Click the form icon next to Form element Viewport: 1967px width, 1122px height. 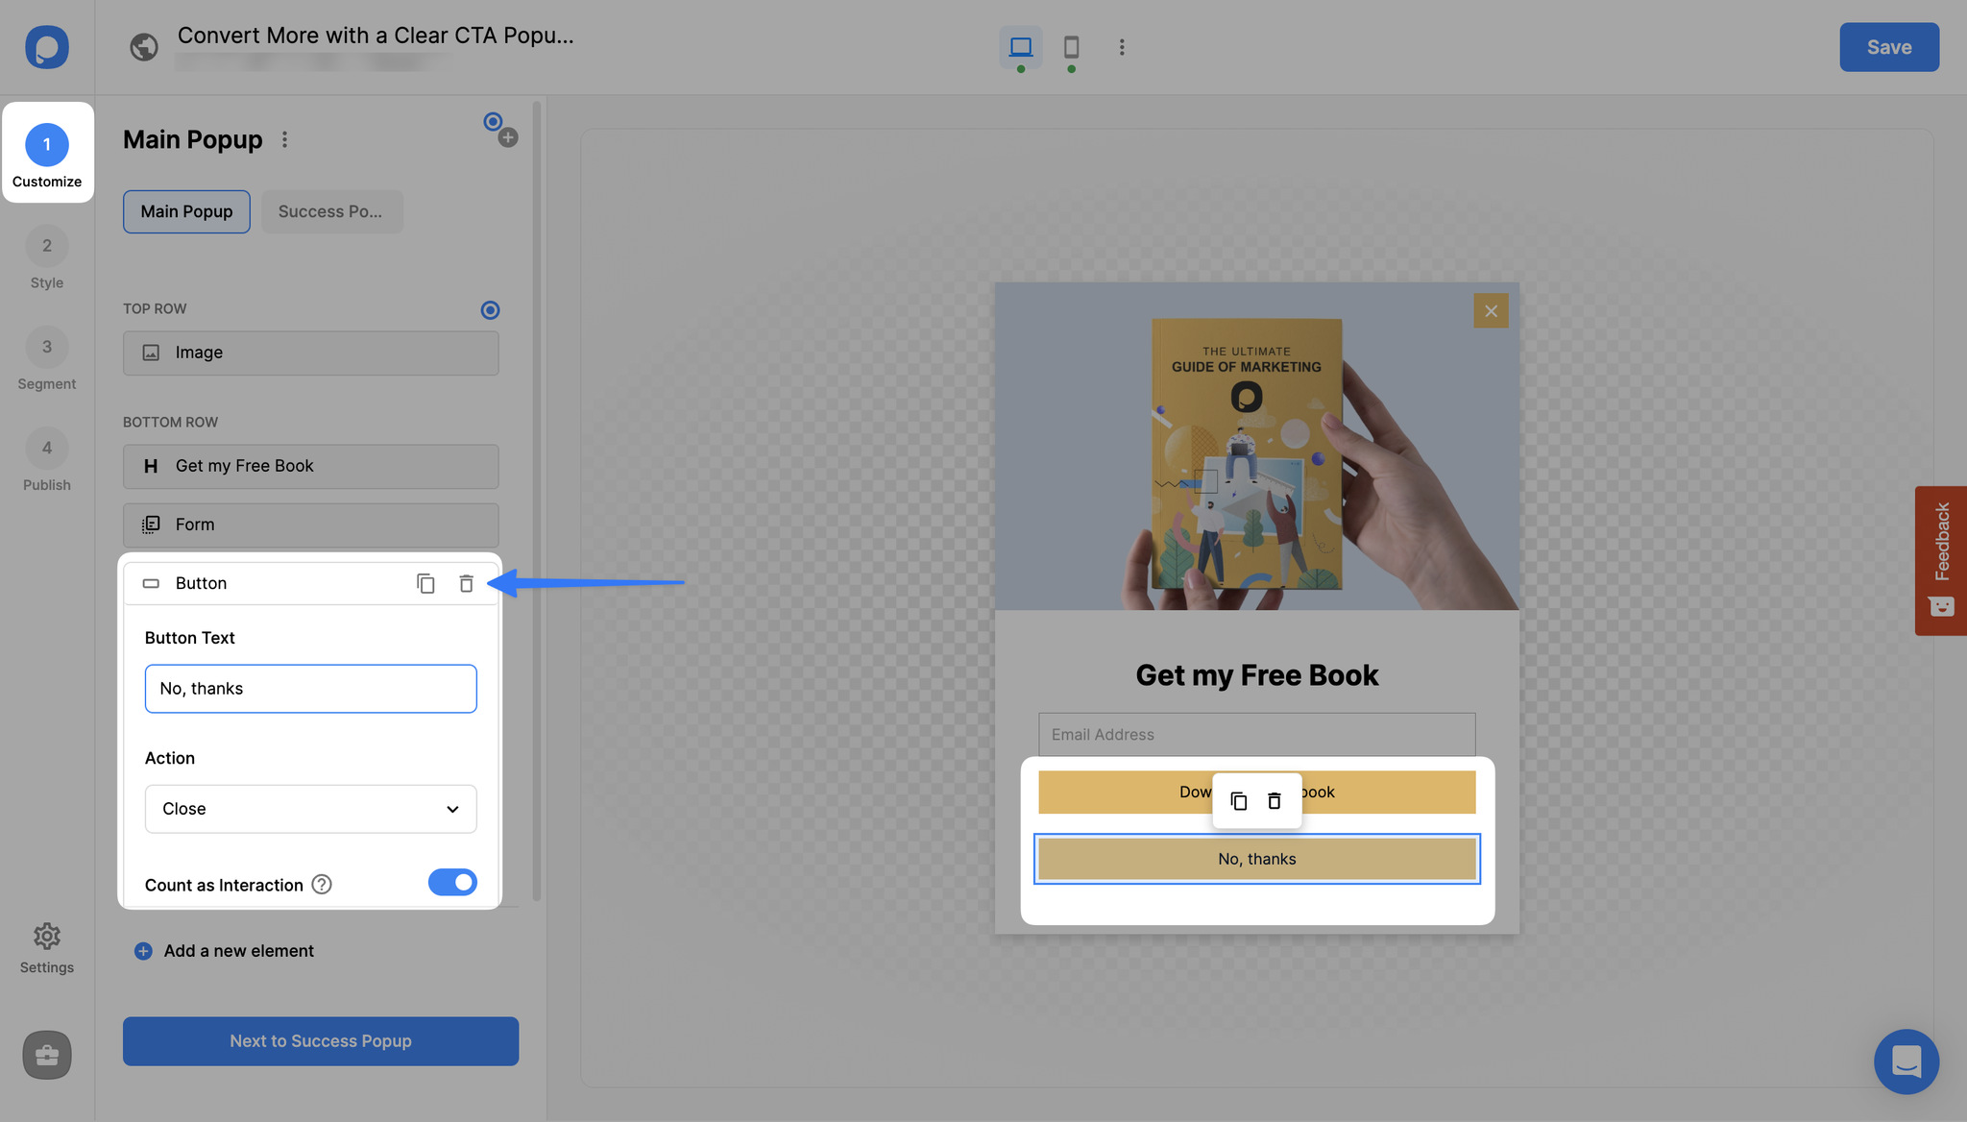(x=150, y=524)
